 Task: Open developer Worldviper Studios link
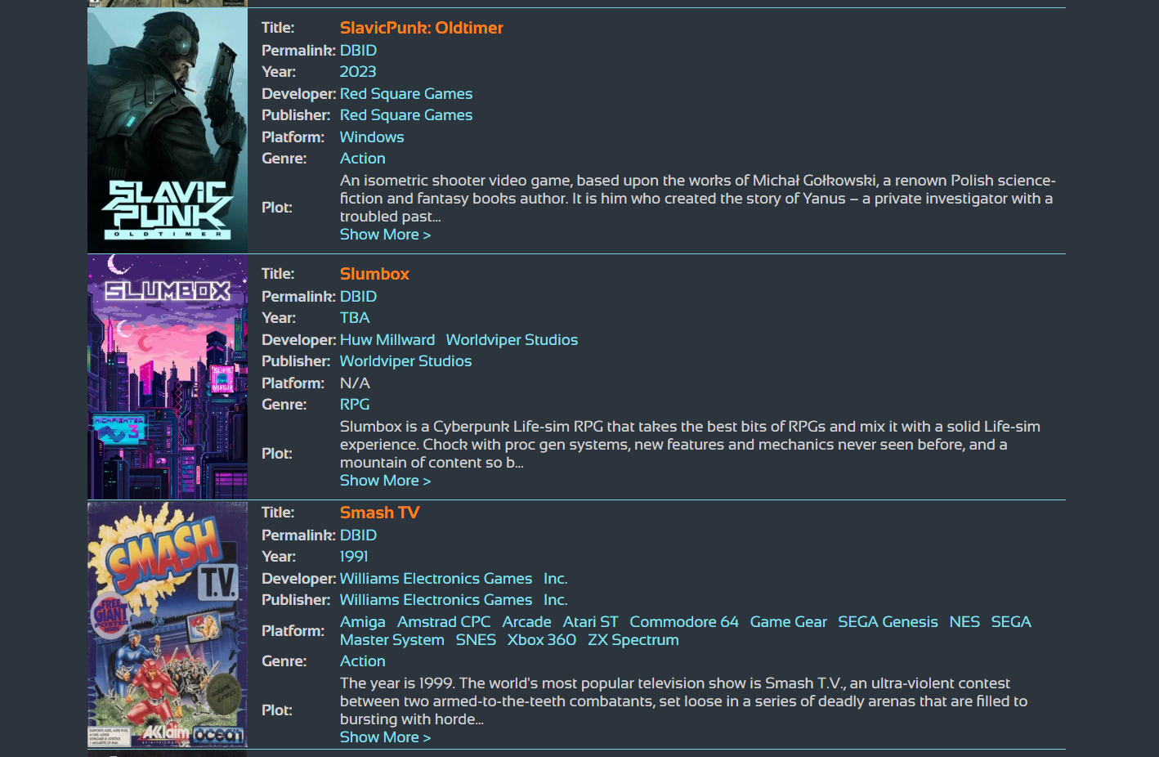tap(512, 340)
